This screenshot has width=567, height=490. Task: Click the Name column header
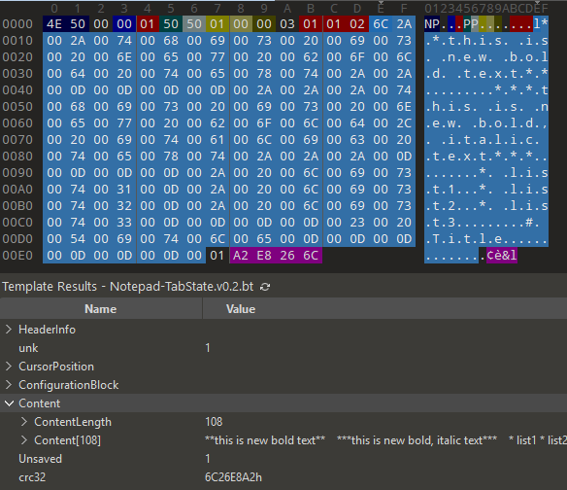click(x=101, y=309)
